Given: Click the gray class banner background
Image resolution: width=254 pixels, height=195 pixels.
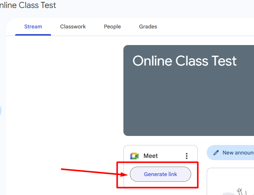Looking at the screenshot, I should pyautogui.click(x=188, y=106).
